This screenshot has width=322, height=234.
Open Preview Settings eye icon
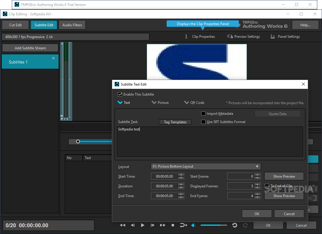(x=230, y=36)
